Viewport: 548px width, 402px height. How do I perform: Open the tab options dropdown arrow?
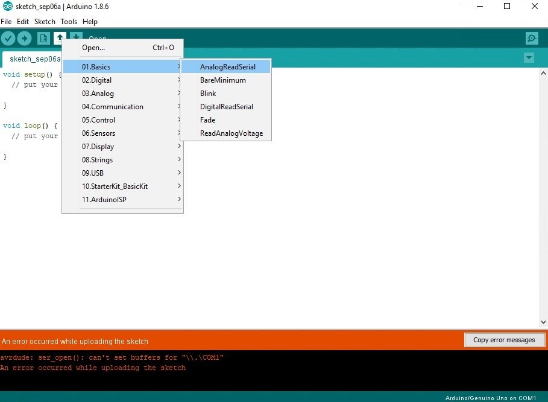click(529, 57)
